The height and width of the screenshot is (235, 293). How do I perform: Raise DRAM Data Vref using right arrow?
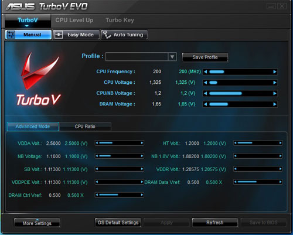[281, 182]
